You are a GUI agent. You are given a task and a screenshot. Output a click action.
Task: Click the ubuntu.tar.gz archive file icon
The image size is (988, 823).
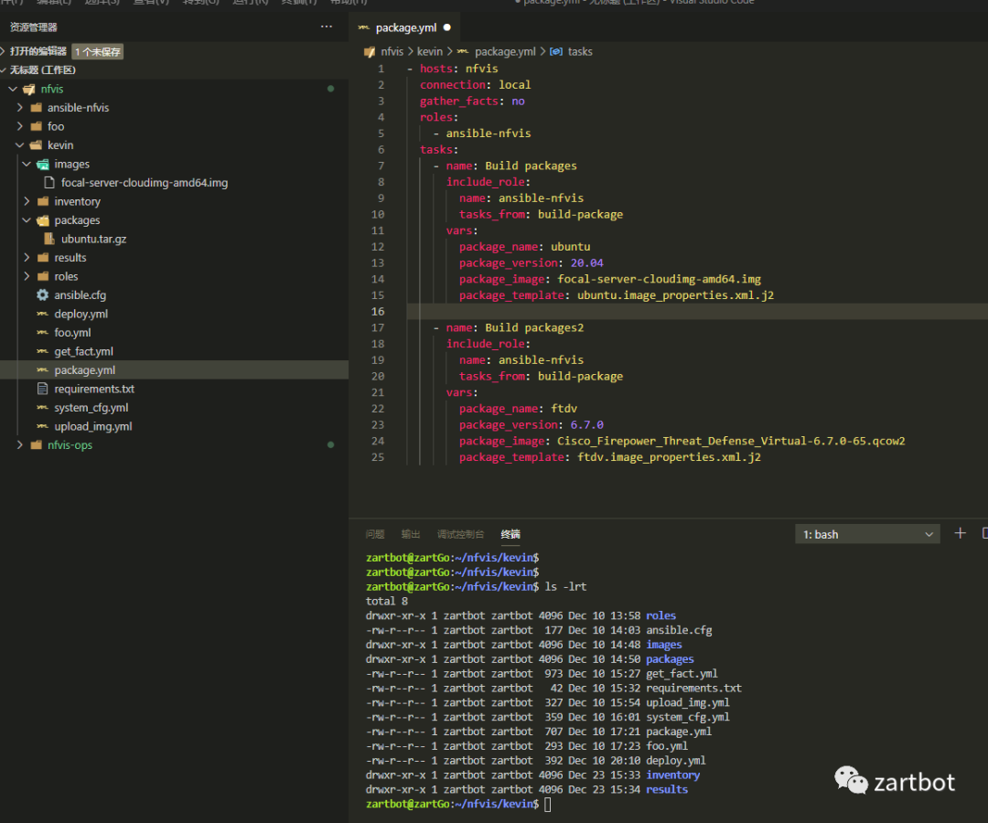[x=49, y=239]
